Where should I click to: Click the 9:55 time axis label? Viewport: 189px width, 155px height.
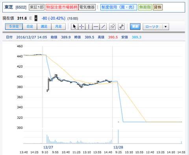(55, 152)
